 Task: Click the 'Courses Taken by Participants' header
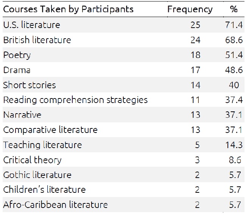point(69,9)
